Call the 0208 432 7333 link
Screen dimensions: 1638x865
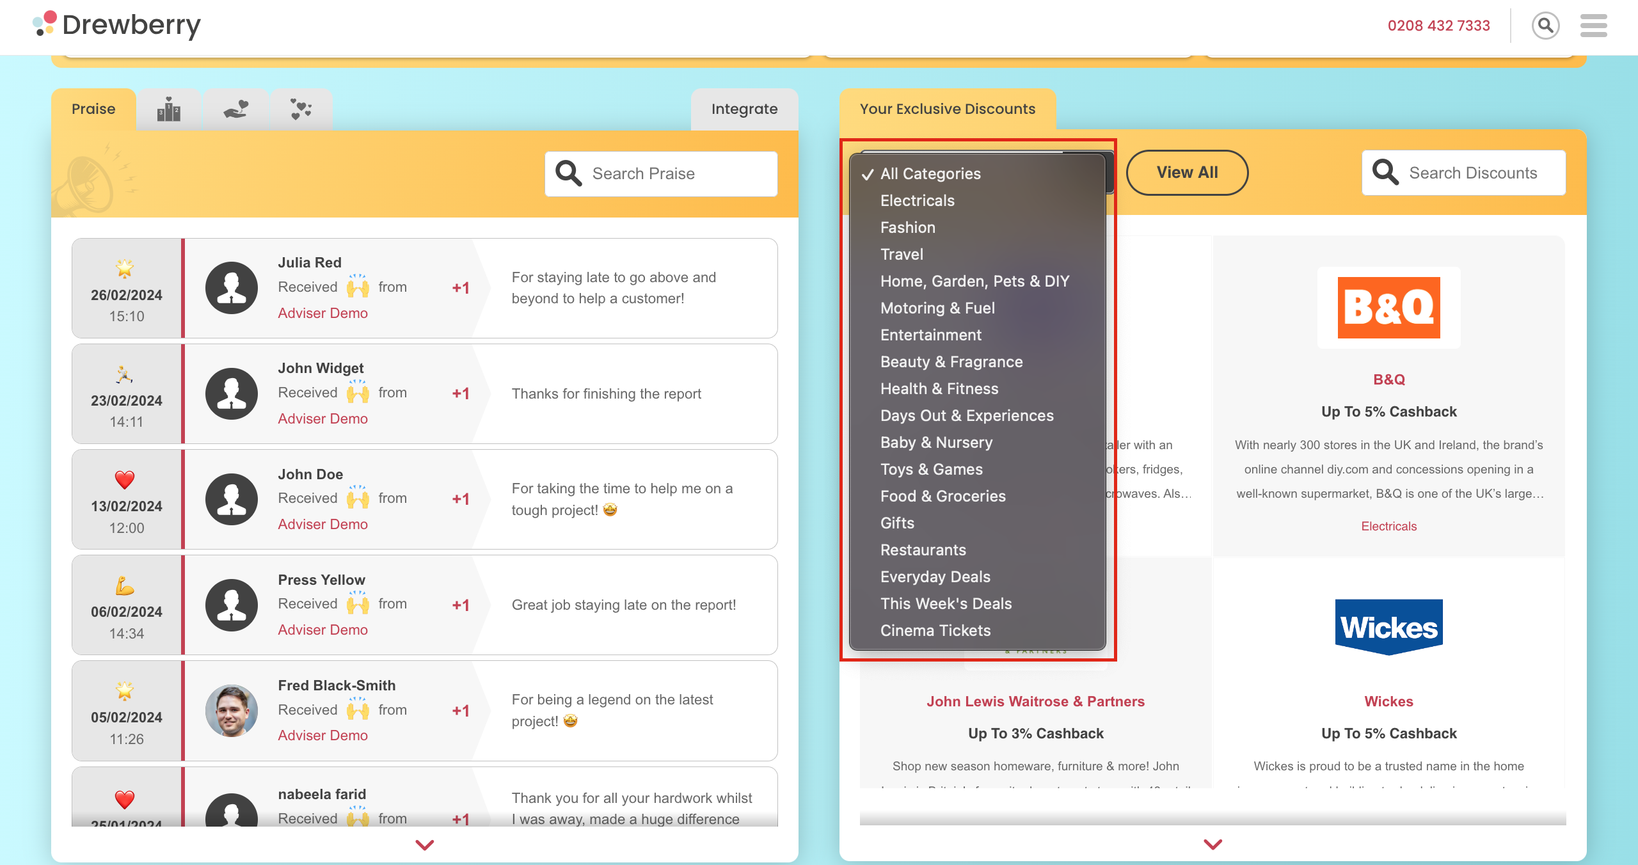[1438, 26]
